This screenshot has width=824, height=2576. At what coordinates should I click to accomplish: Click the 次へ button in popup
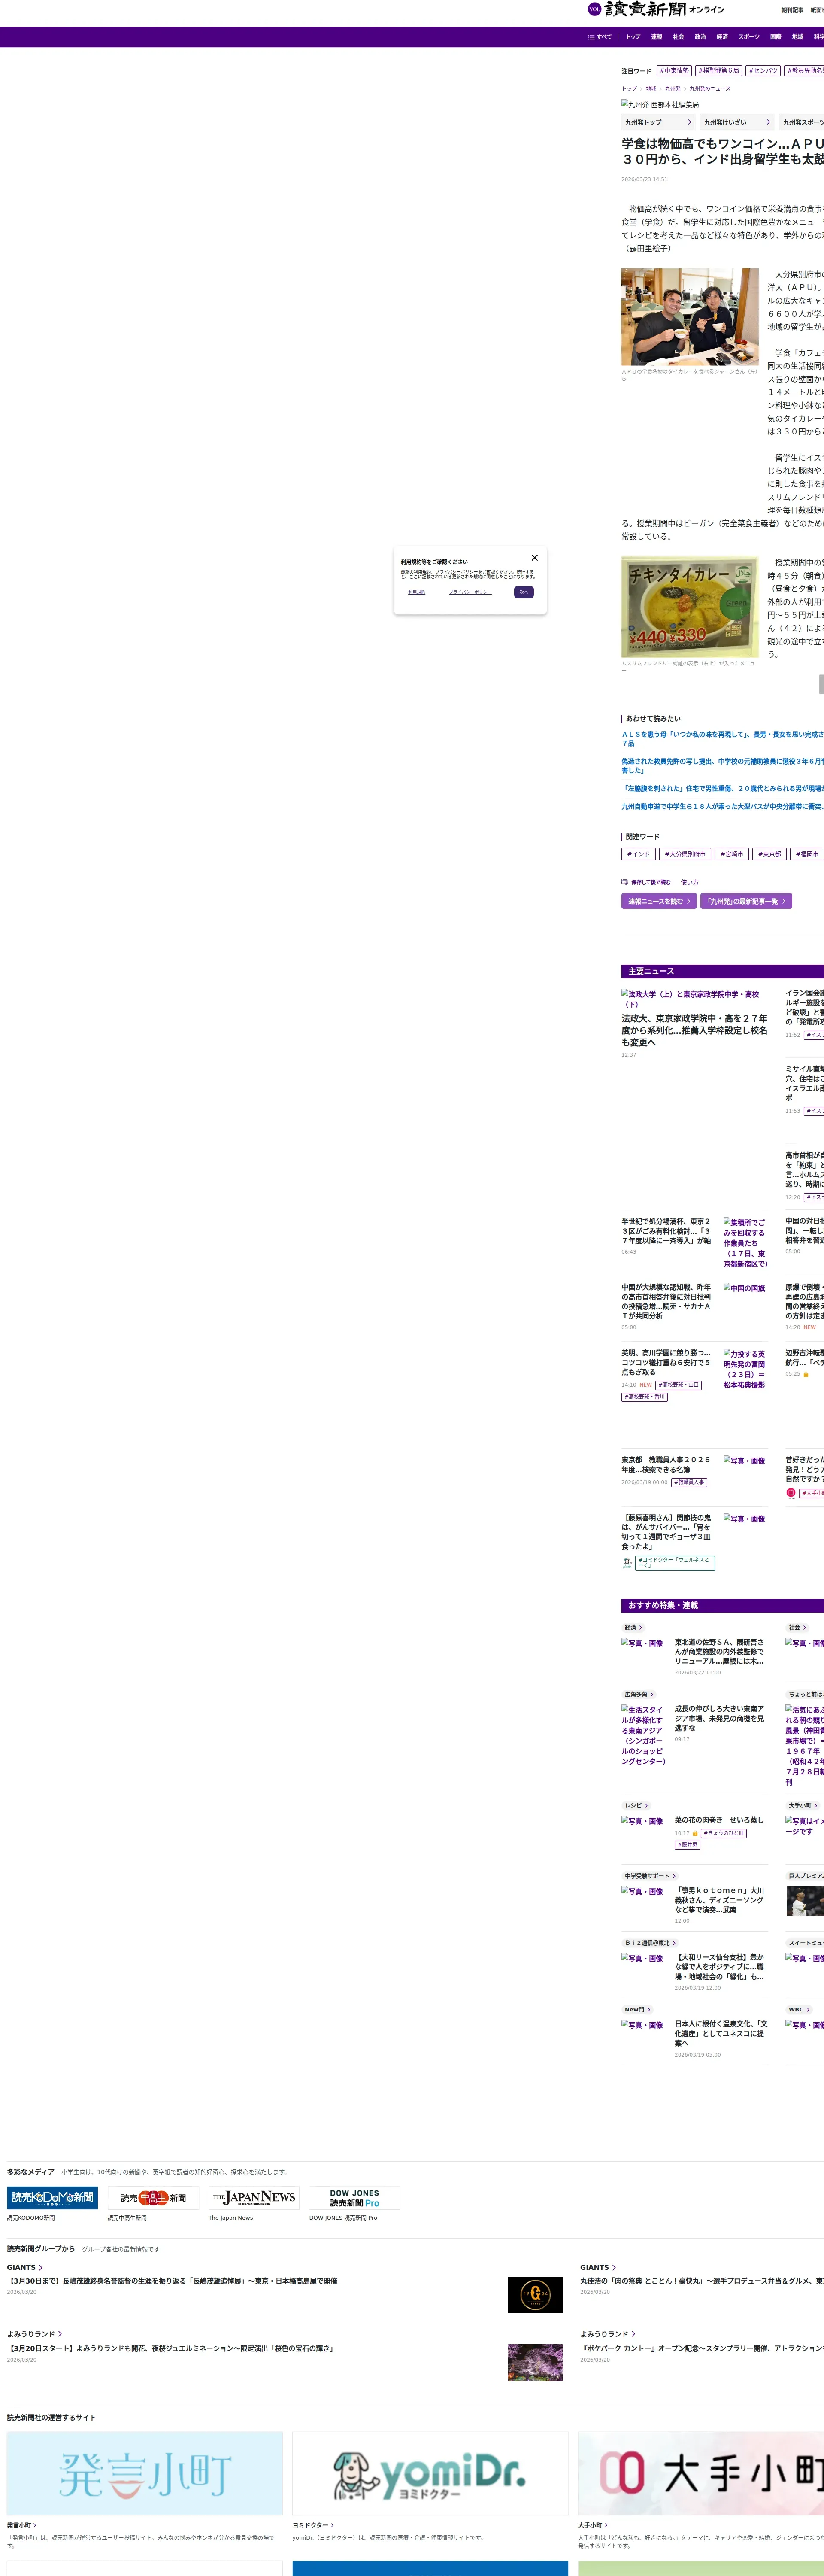(523, 592)
